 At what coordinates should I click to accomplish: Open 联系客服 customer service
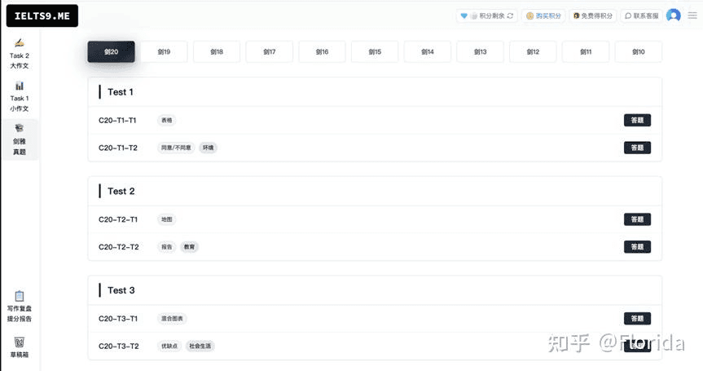click(641, 15)
